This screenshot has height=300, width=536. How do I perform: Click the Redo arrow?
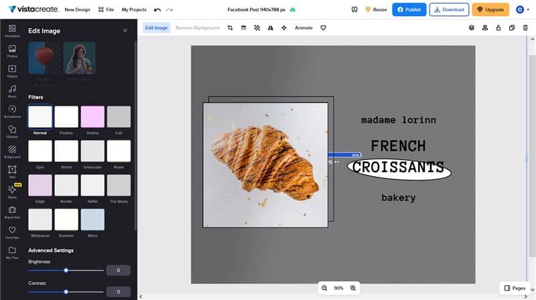point(170,9)
